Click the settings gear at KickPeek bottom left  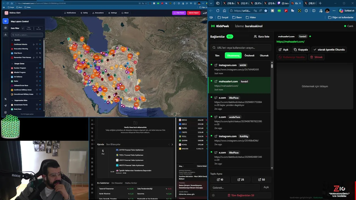click(x=213, y=195)
